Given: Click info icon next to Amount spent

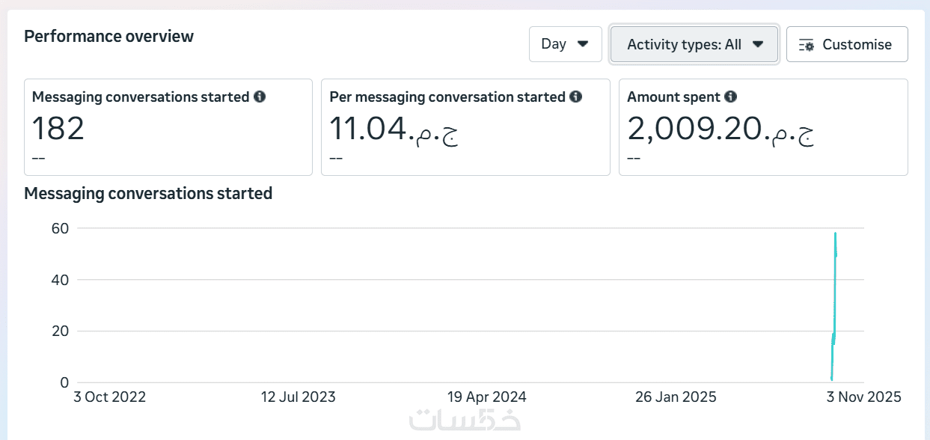Looking at the screenshot, I should pyautogui.click(x=731, y=97).
